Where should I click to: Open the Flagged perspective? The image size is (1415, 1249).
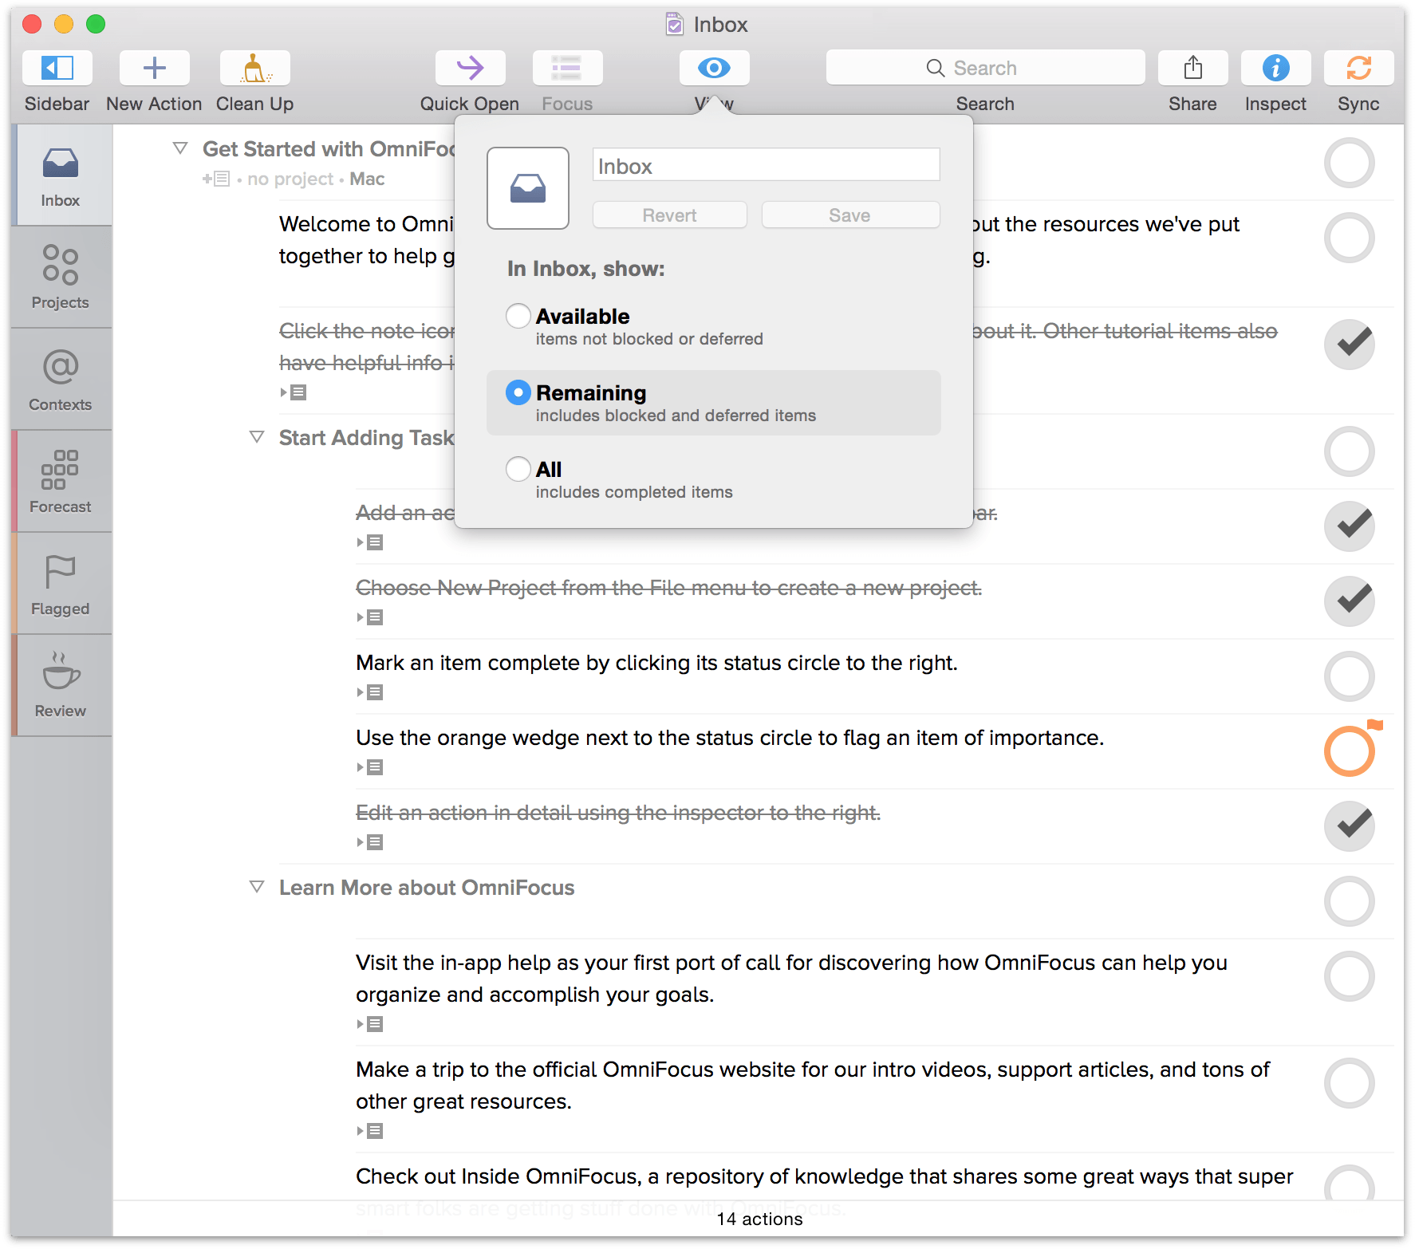pos(61,579)
